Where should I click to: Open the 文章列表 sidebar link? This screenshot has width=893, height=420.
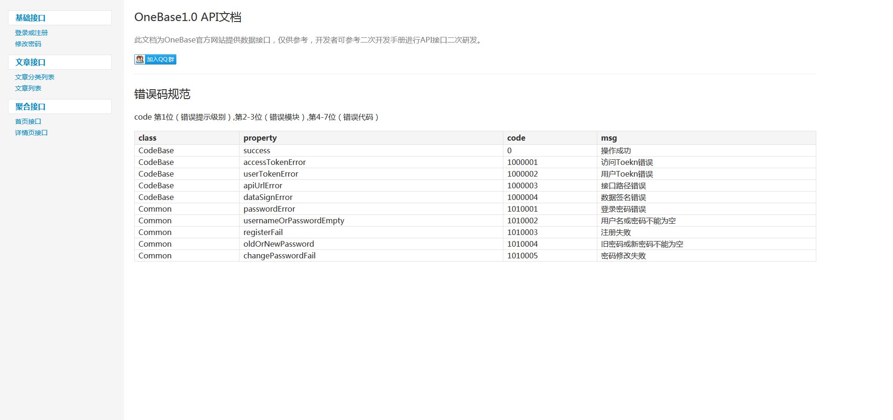pyautogui.click(x=28, y=88)
